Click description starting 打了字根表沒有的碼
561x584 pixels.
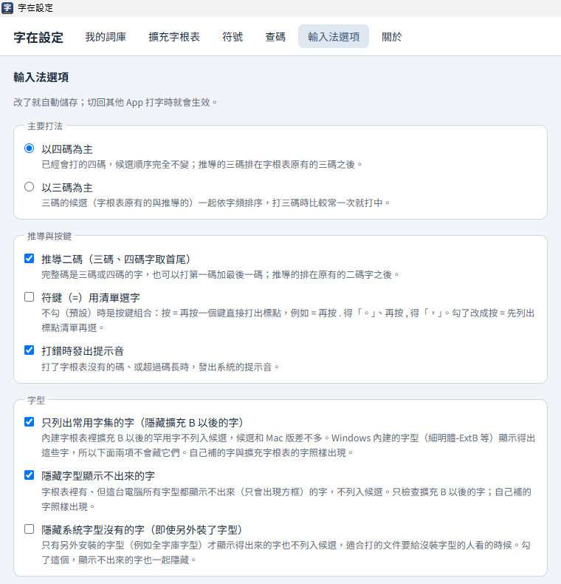pyautogui.click(x=161, y=367)
